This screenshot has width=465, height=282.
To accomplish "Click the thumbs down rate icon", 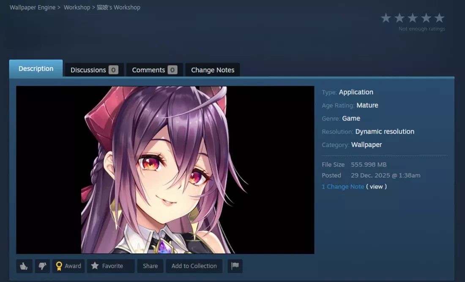I will (42, 266).
